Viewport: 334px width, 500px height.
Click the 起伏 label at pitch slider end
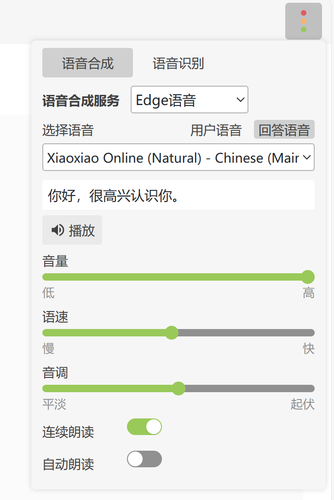pyautogui.click(x=302, y=404)
